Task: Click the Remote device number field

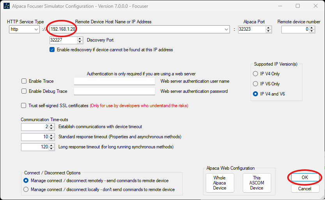Action: pos(295,30)
